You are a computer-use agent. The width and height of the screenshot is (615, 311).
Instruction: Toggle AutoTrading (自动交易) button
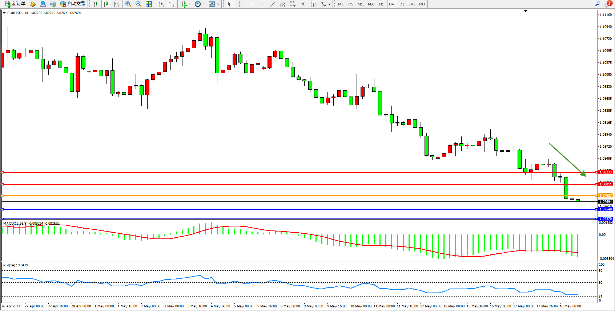click(x=72, y=4)
